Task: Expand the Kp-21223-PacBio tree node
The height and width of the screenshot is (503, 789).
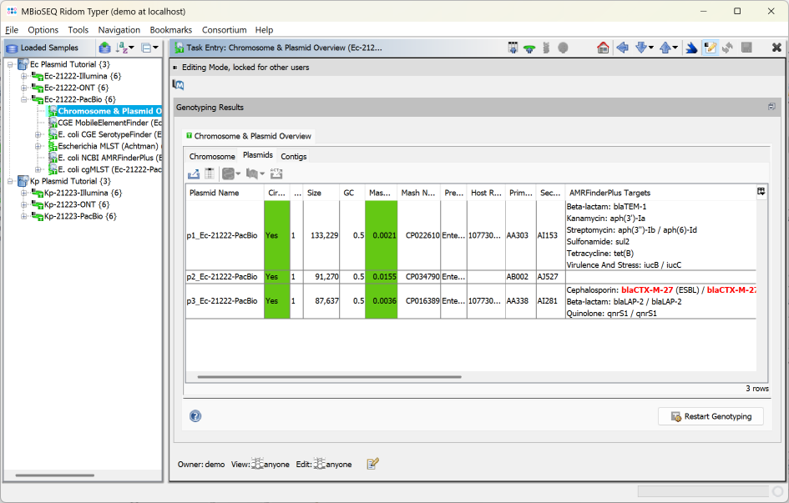Action: pyautogui.click(x=23, y=216)
